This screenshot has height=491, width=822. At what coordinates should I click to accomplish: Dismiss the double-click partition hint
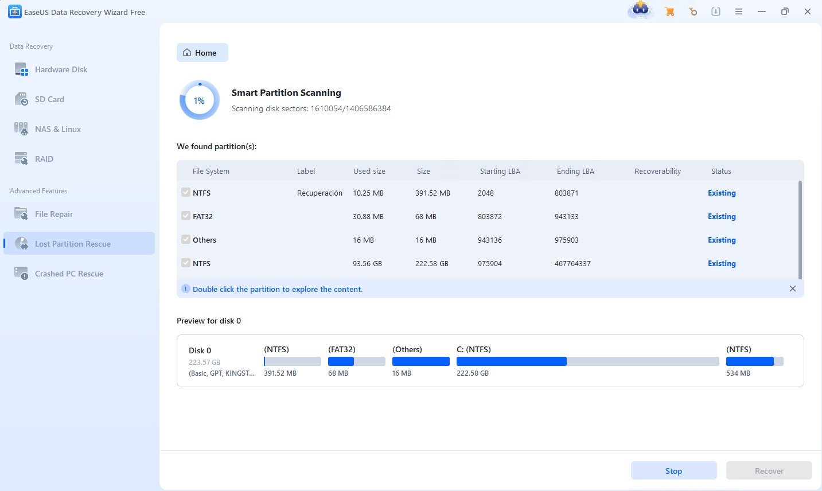(793, 289)
